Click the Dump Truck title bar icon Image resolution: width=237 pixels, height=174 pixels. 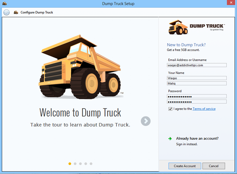point(5,4)
